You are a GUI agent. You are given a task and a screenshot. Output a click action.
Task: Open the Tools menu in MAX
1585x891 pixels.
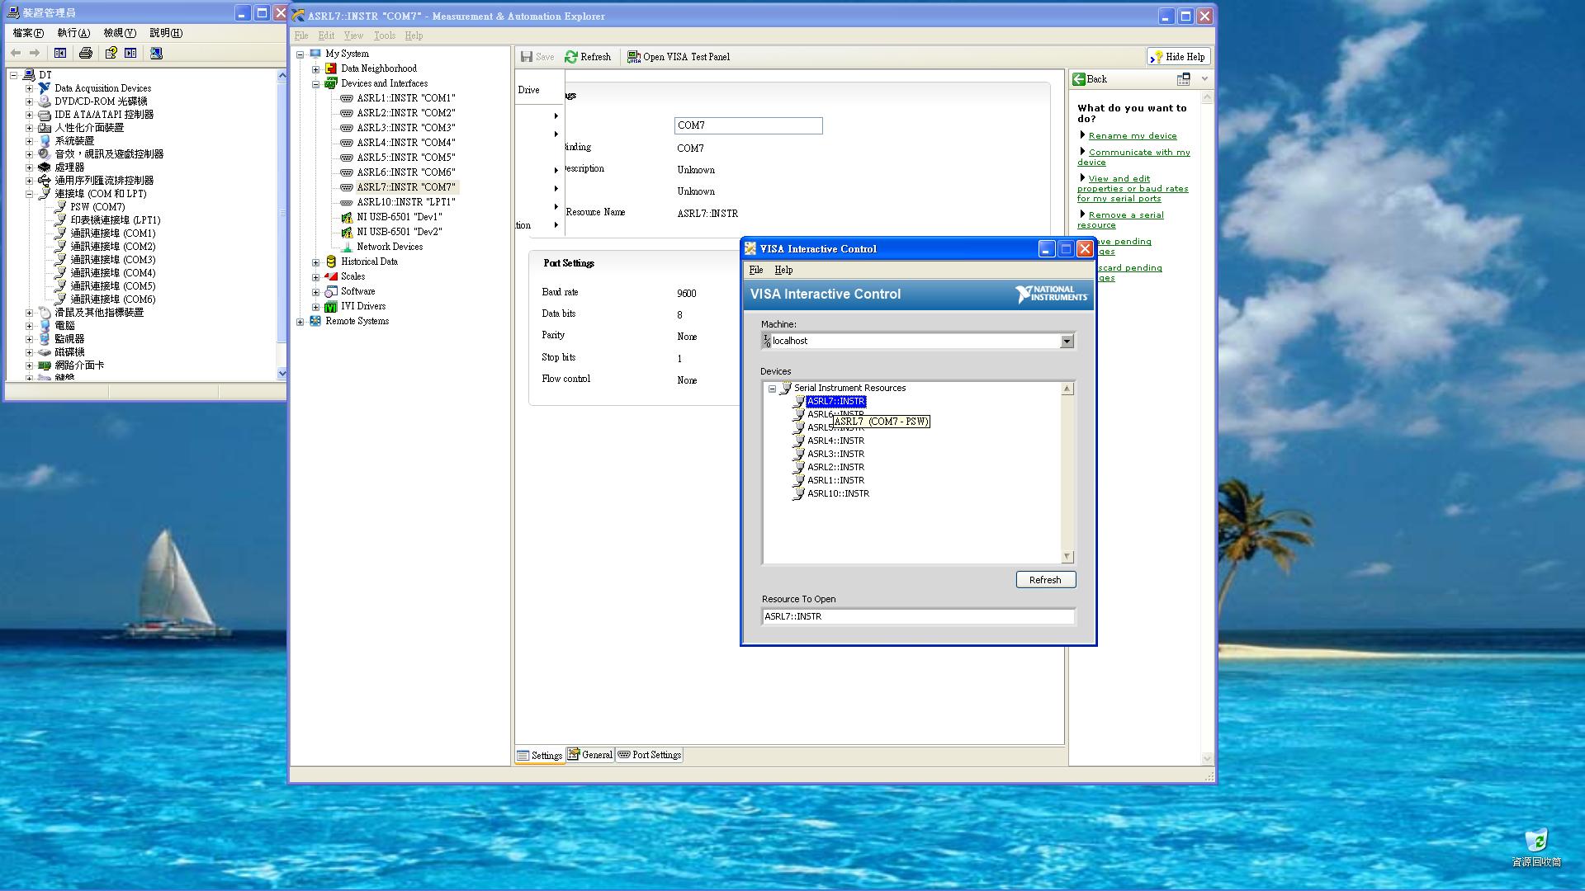click(x=385, y=35)
